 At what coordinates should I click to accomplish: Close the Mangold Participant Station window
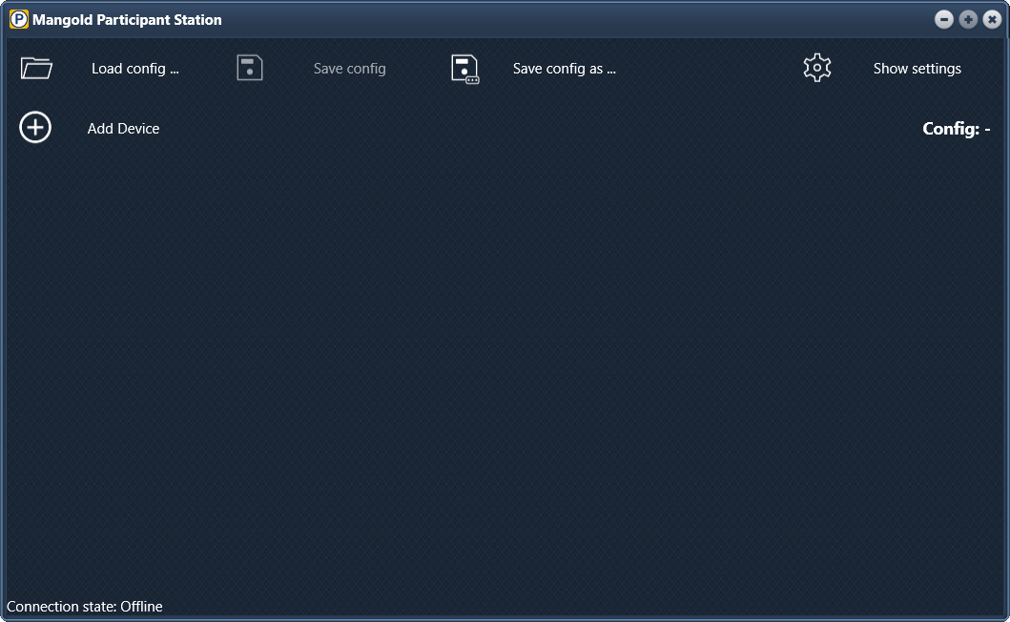pos(992,19)
